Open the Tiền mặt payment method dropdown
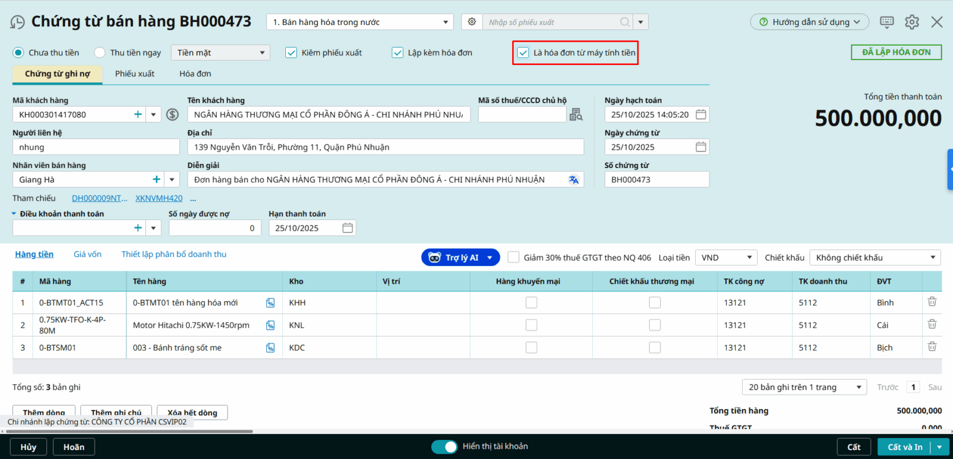Image resolution: width=953 pixels, height=459 pixels. pyautogui.click(x=220, y=52)
